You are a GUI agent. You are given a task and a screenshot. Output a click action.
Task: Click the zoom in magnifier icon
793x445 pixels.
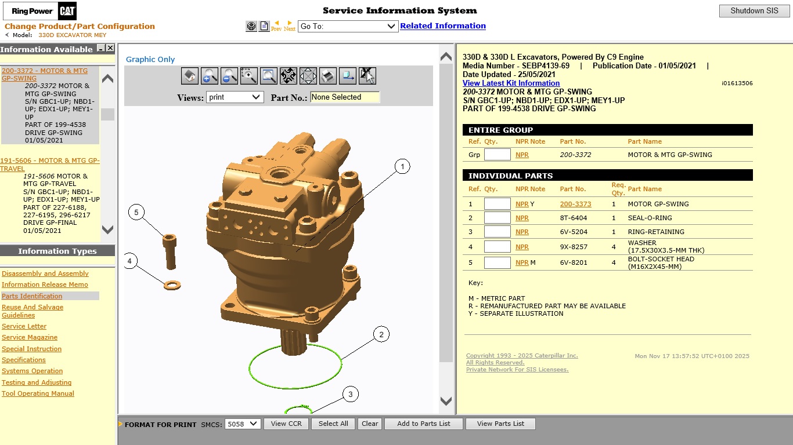210,75
